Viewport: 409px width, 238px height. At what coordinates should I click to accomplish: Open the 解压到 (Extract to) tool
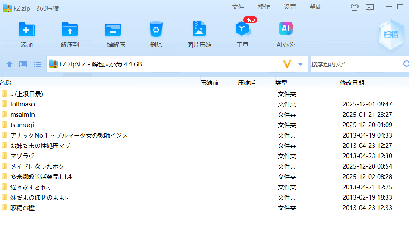pos(70,30)
